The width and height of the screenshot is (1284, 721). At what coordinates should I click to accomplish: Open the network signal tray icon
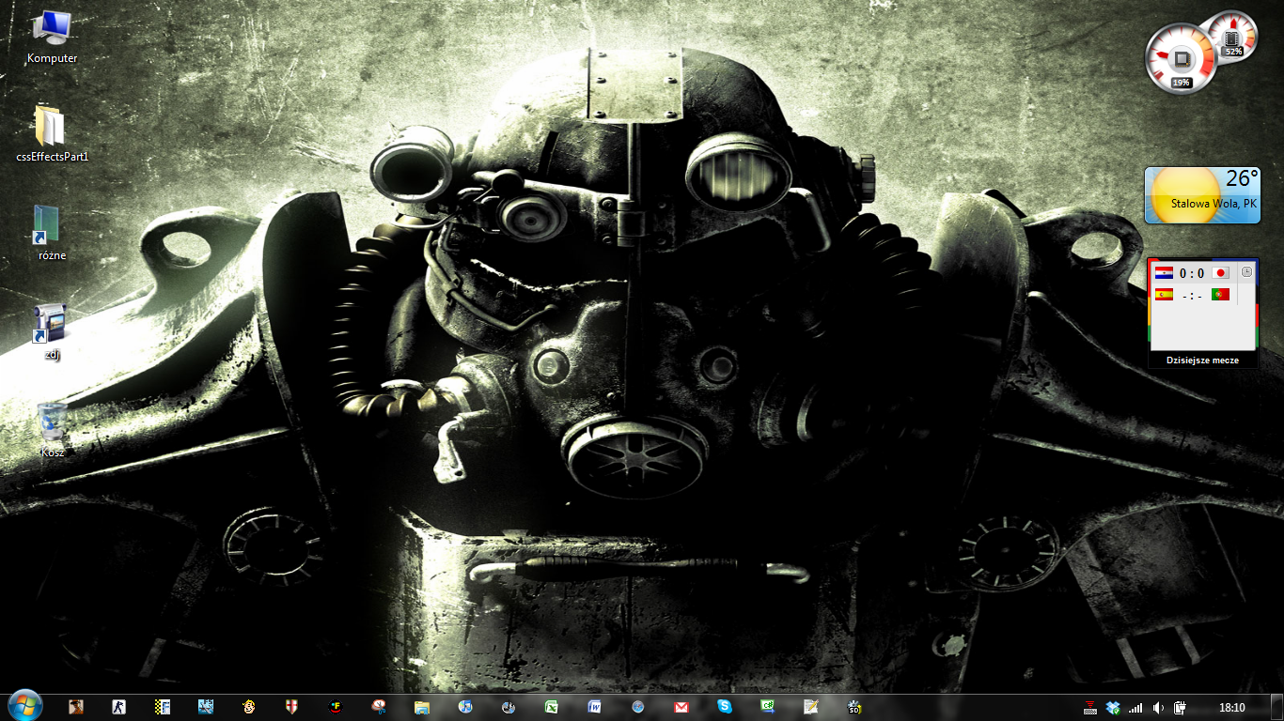(1135, 708)
